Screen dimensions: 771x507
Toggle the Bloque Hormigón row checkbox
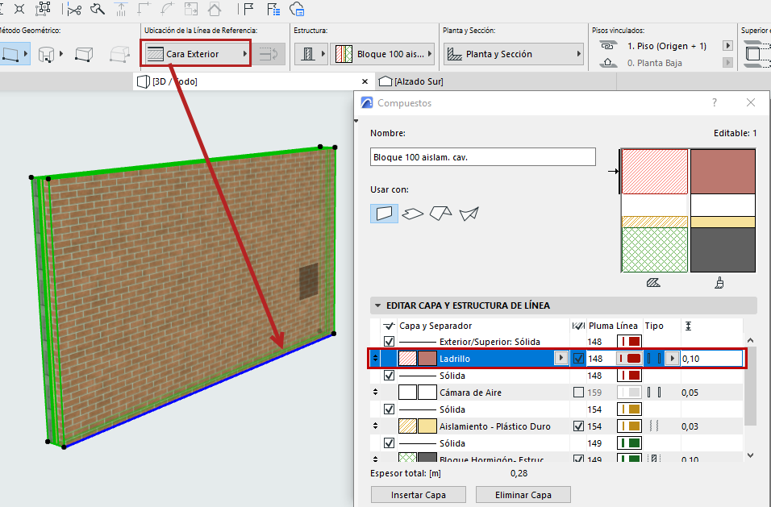pyautogui.click(x=579, y=459)
